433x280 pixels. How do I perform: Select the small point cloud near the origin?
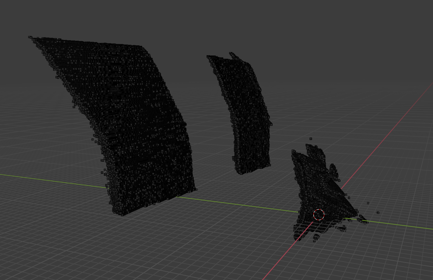pos(317,188)
